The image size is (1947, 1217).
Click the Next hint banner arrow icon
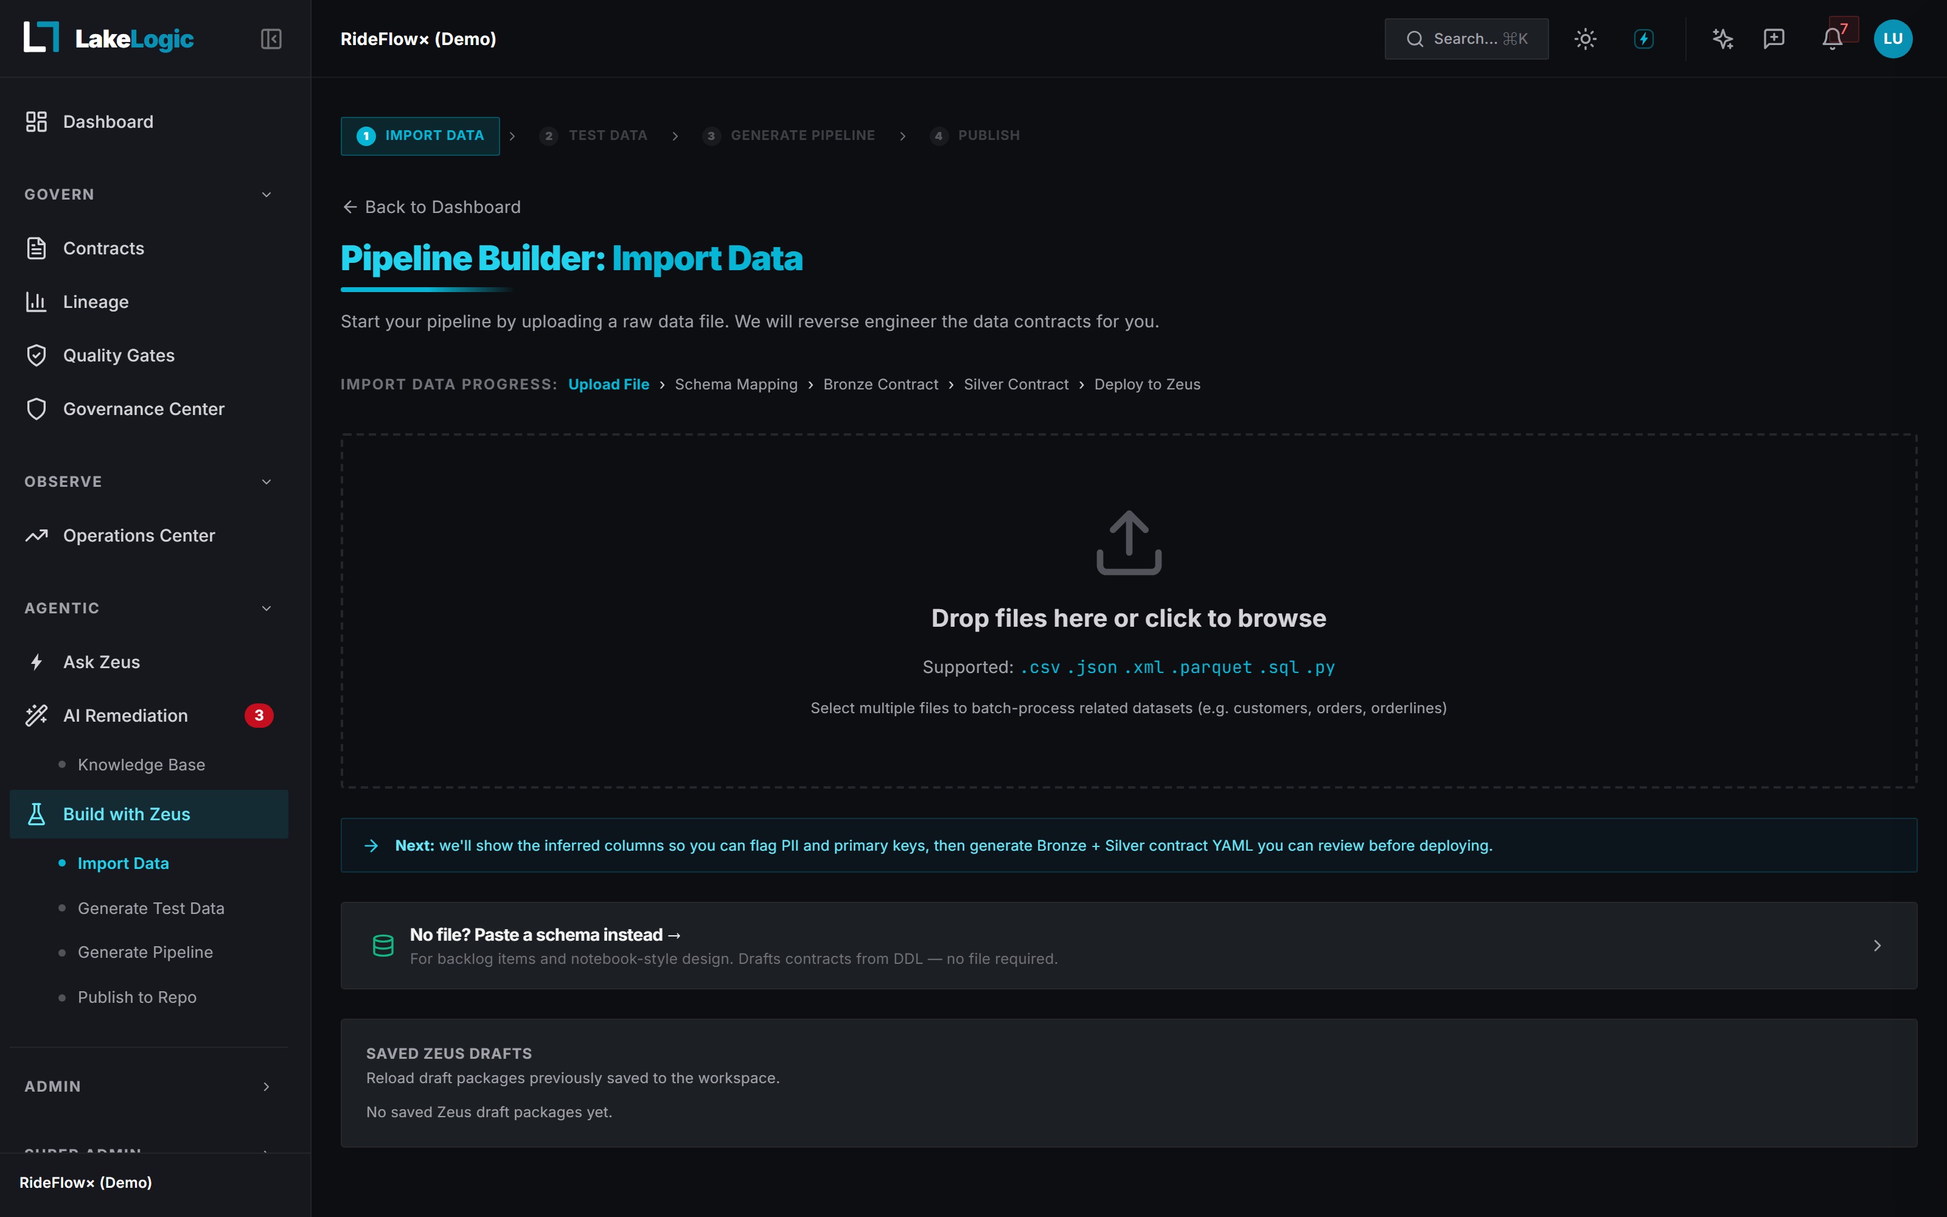point(371,845)
